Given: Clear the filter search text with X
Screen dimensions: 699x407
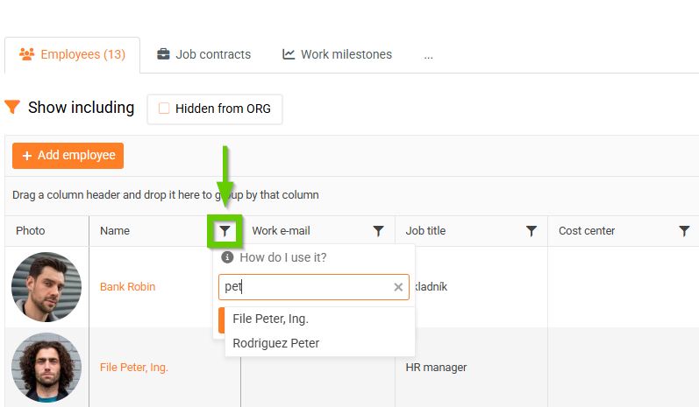Looking at the screenshot, I should pos(398,287).
